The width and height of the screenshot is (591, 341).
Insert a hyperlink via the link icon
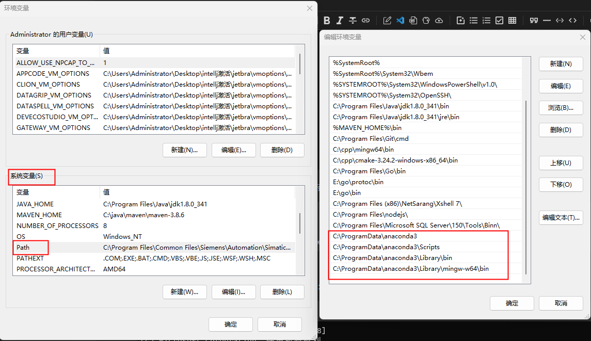tap(365, 20)
